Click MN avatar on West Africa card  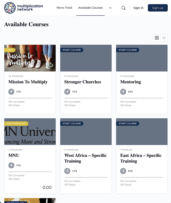[67, 171]
